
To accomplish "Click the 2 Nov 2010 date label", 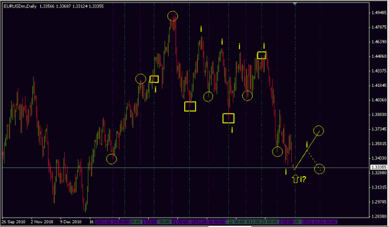I will (42, 222).
